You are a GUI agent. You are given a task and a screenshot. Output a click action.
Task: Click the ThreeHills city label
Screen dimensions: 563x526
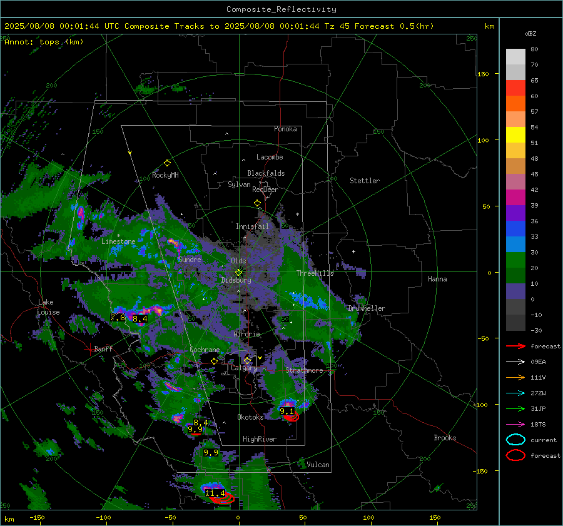coord(315,273)
